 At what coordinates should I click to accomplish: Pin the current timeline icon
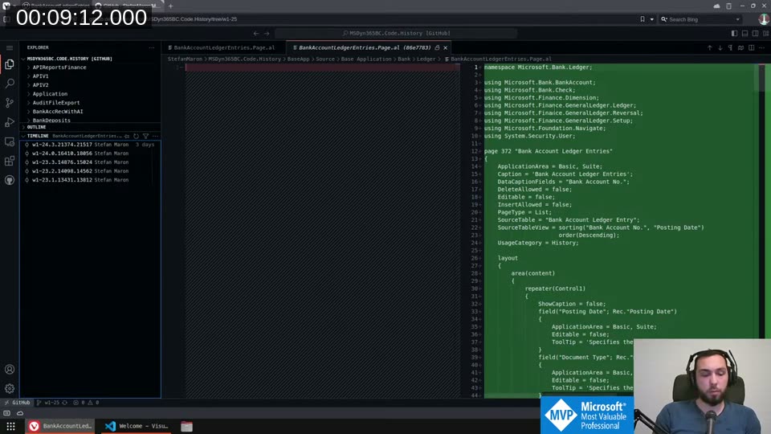pyautogui.click(x=127, y=136)
